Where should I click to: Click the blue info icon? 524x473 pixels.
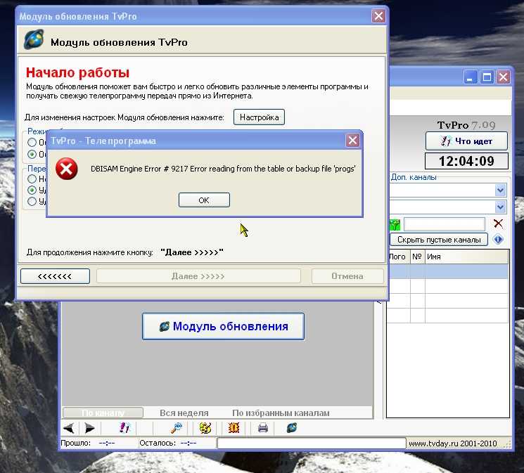tap(498, 240)
